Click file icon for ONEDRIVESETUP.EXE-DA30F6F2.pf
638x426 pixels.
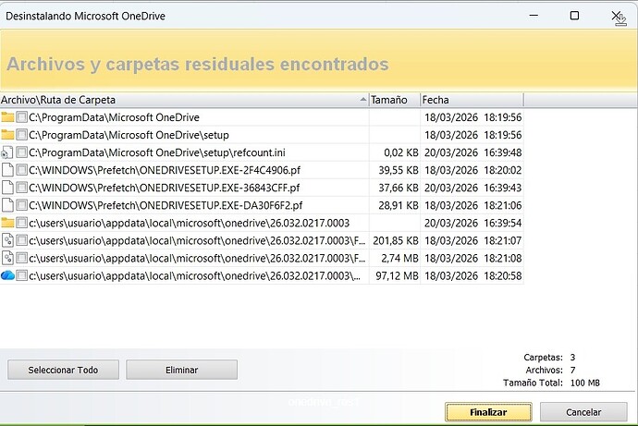tap(7, 205)
